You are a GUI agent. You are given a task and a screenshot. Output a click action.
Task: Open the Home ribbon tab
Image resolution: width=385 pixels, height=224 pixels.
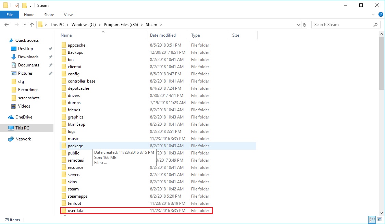(x=29, y=15)
